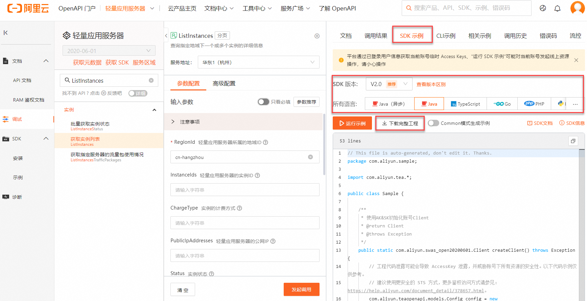Select the Go language
This screenshot has height=301, width=587.
(x=502, y=104)
